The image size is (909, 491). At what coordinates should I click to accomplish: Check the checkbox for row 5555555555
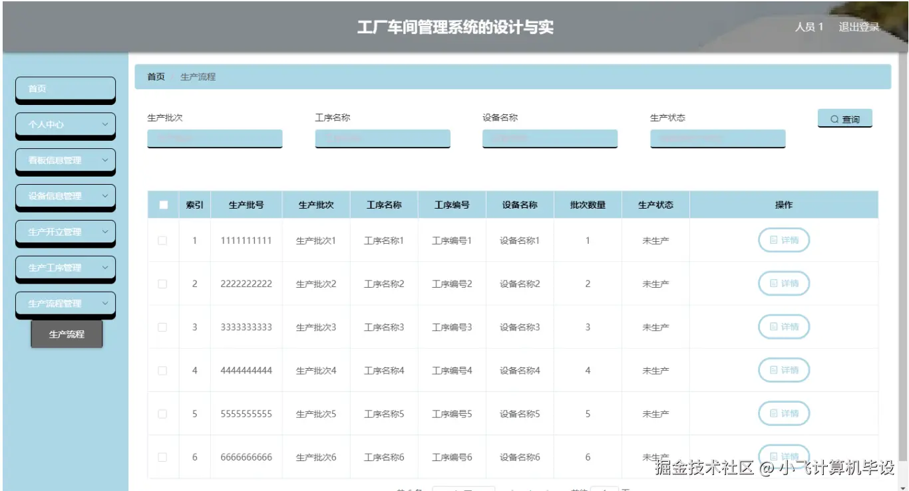[162, 413]
